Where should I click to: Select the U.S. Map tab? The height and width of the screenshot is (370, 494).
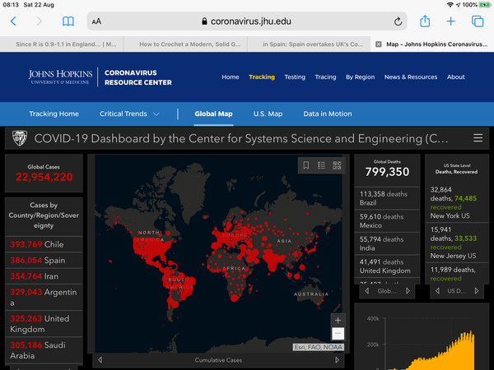point(268,114)
